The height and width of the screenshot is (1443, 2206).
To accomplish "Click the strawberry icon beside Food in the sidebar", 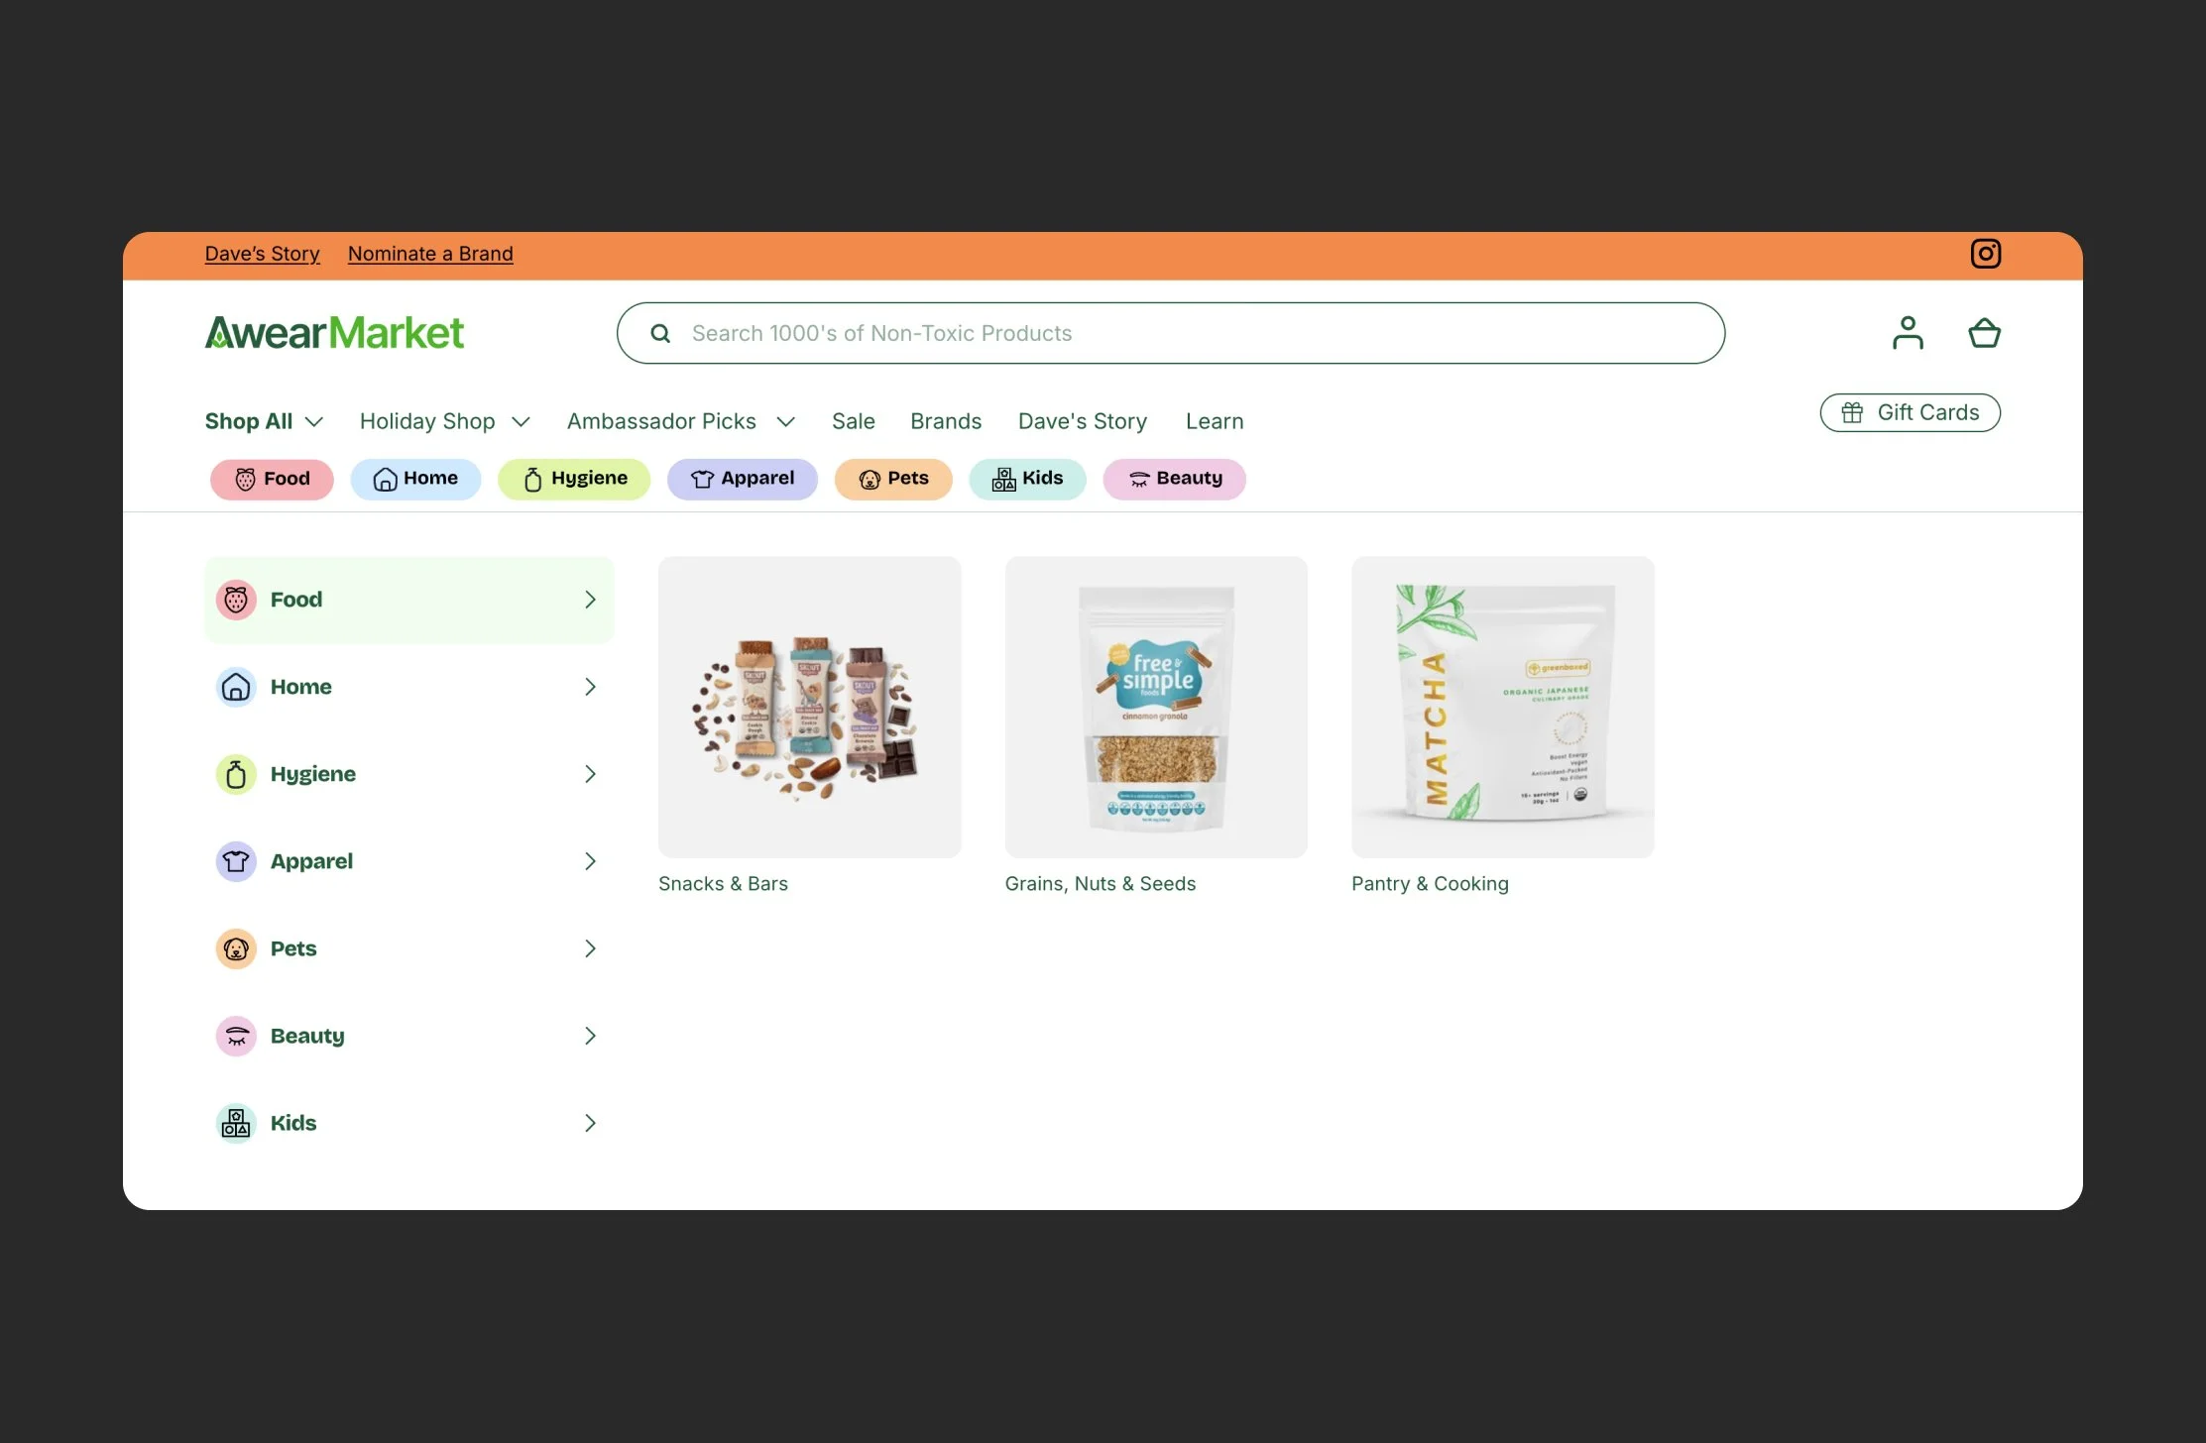I will click(x=236, y=600).
